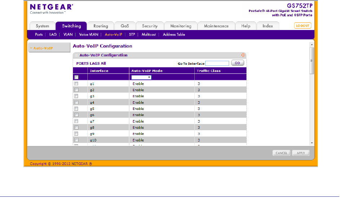Switch to the QoS tab
340x221 pixels.
[125, 26]
